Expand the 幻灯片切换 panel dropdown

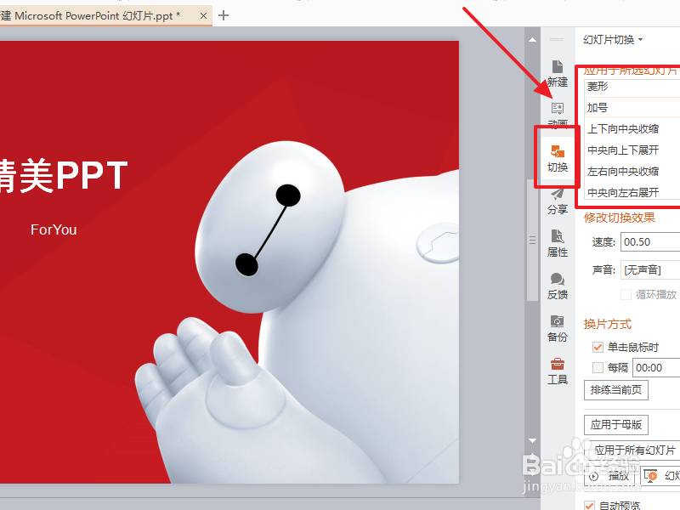pyautogui.click(x=613, y=40)
